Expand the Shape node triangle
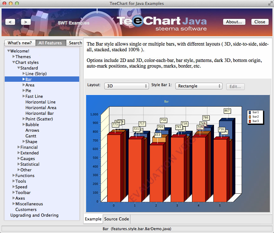This screenshot has height=233, width=274. pos(24,141)
